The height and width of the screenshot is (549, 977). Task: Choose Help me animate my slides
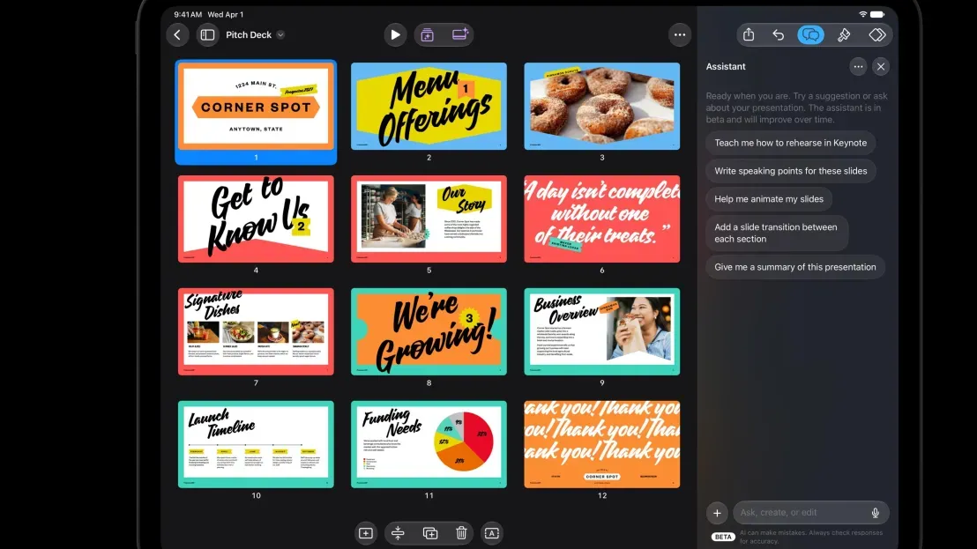tap(769, 198)
